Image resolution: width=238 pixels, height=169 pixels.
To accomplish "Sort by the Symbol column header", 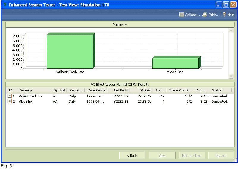I will point(59,90).
